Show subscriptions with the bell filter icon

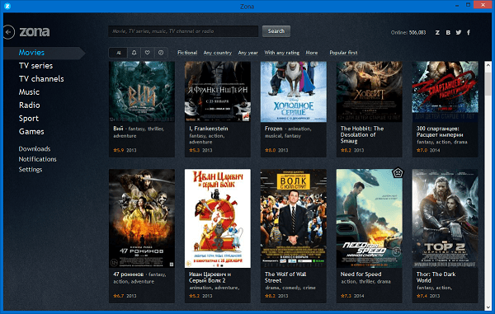[x=134, y=53]
